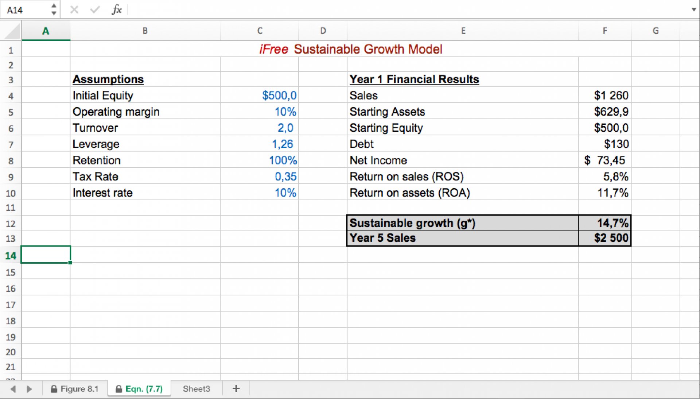Select row 14 header

pos(11,255)
